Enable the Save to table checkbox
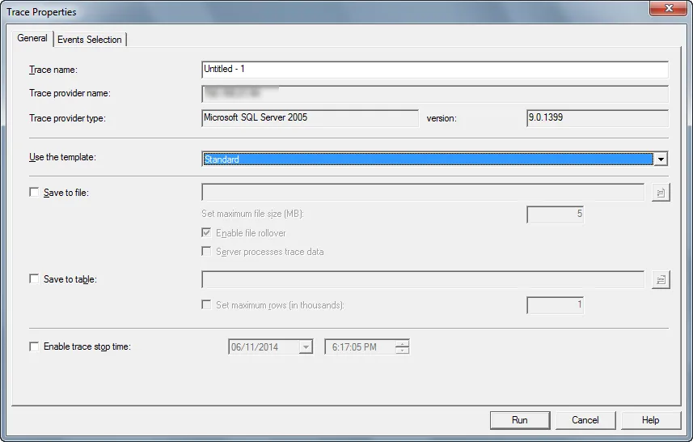 pos(34,278)
